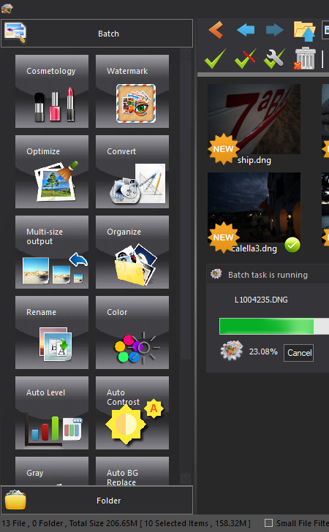329x532 pixels.
Task: Click the checkmark with wrench icon
Action: coord(275,58)
